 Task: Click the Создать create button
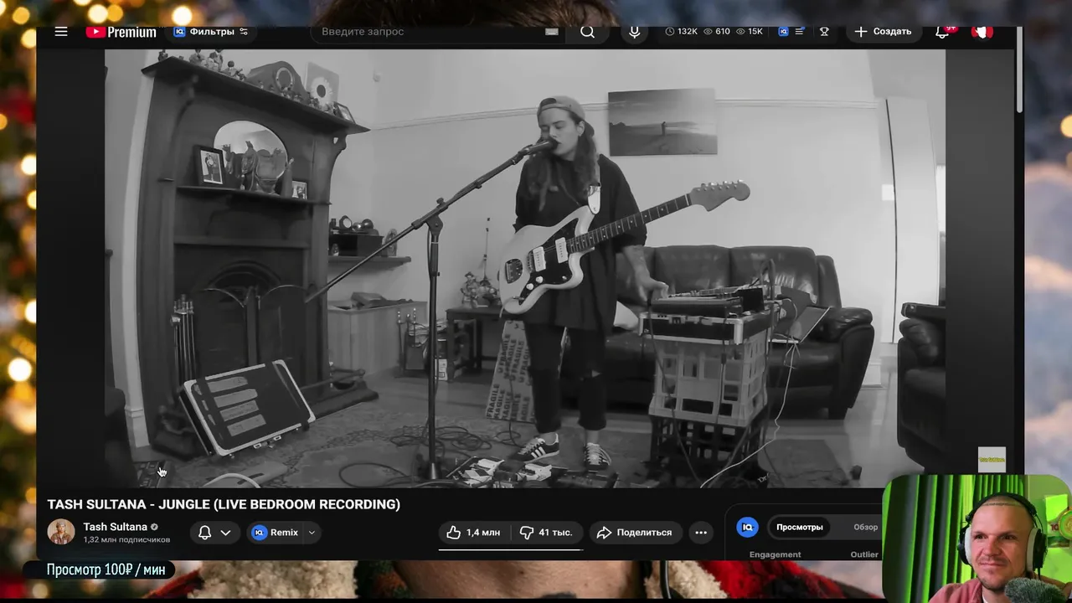coord(883,32)
